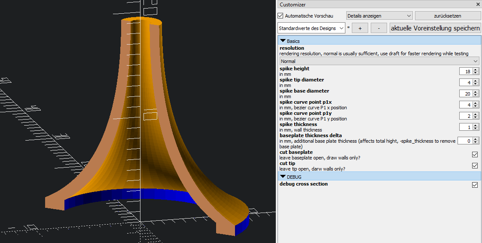The height and width of the screenshot is (243, 482).
Task: Click the minus button to remove preset
Action: click(x=379, y=28)
